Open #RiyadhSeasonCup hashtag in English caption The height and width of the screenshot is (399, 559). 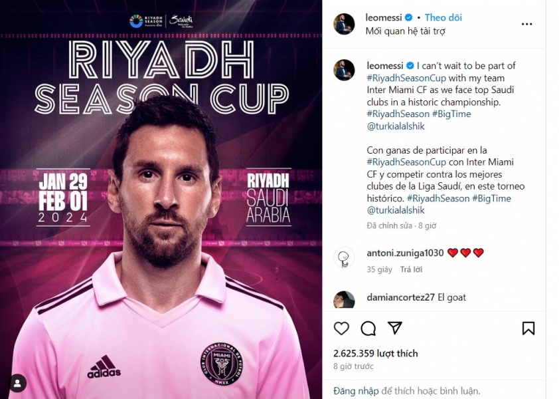(x=406, y=78)
